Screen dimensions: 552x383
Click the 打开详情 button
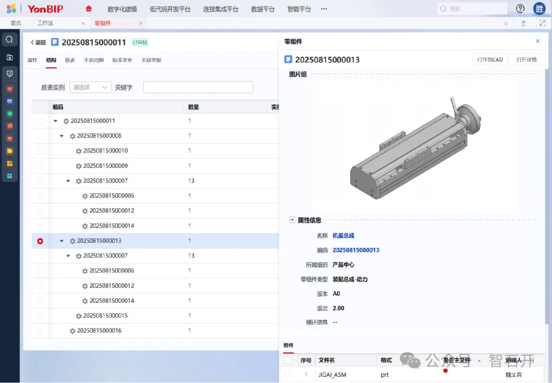pos(526,60)
